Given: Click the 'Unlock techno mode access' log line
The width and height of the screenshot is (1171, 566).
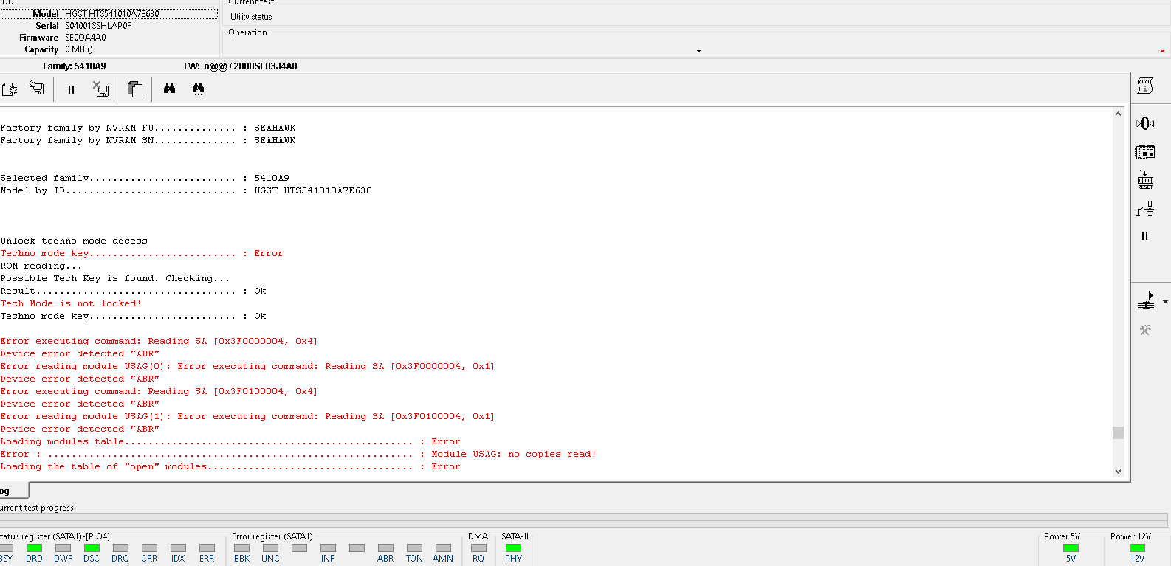Looking at the screenshot, I should 74,241.
